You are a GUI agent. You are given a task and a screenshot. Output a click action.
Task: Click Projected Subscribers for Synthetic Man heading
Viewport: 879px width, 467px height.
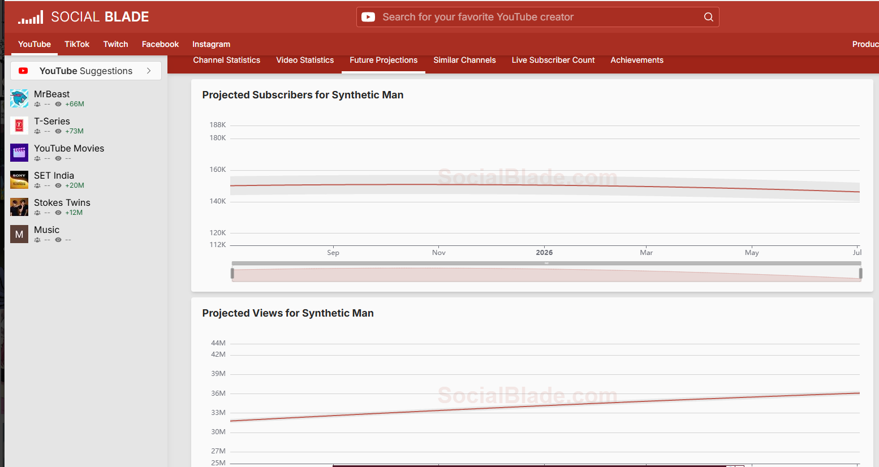303,95
